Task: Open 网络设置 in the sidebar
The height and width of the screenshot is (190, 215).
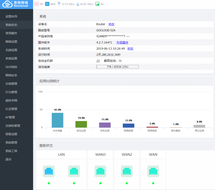Action: coord(11,42)
